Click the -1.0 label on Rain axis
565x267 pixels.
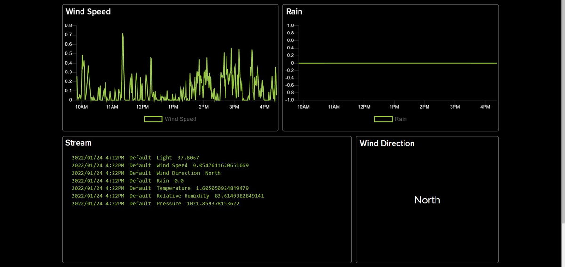coord(290,100)
